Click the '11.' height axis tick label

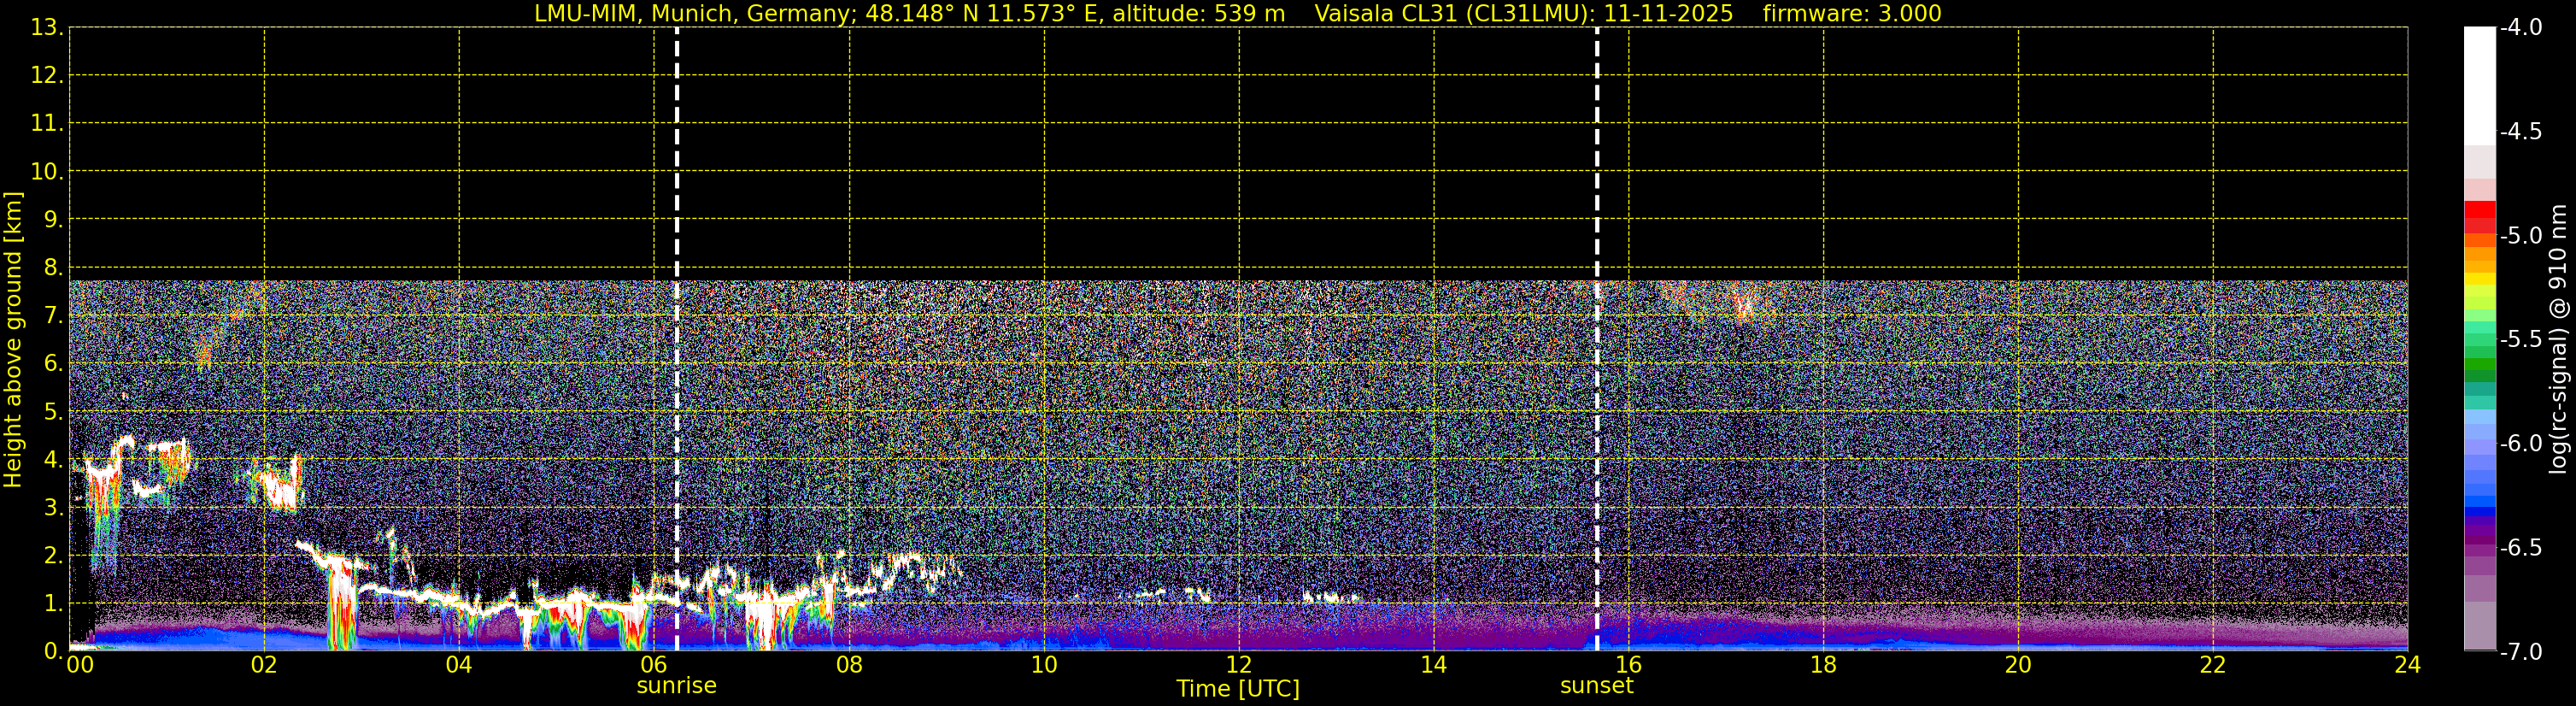pyautogui.click(x=46, y=124)
